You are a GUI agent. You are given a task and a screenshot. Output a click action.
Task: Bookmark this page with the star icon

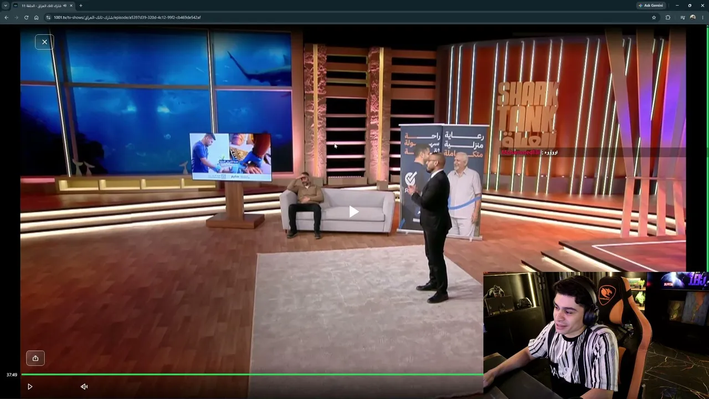654,17
